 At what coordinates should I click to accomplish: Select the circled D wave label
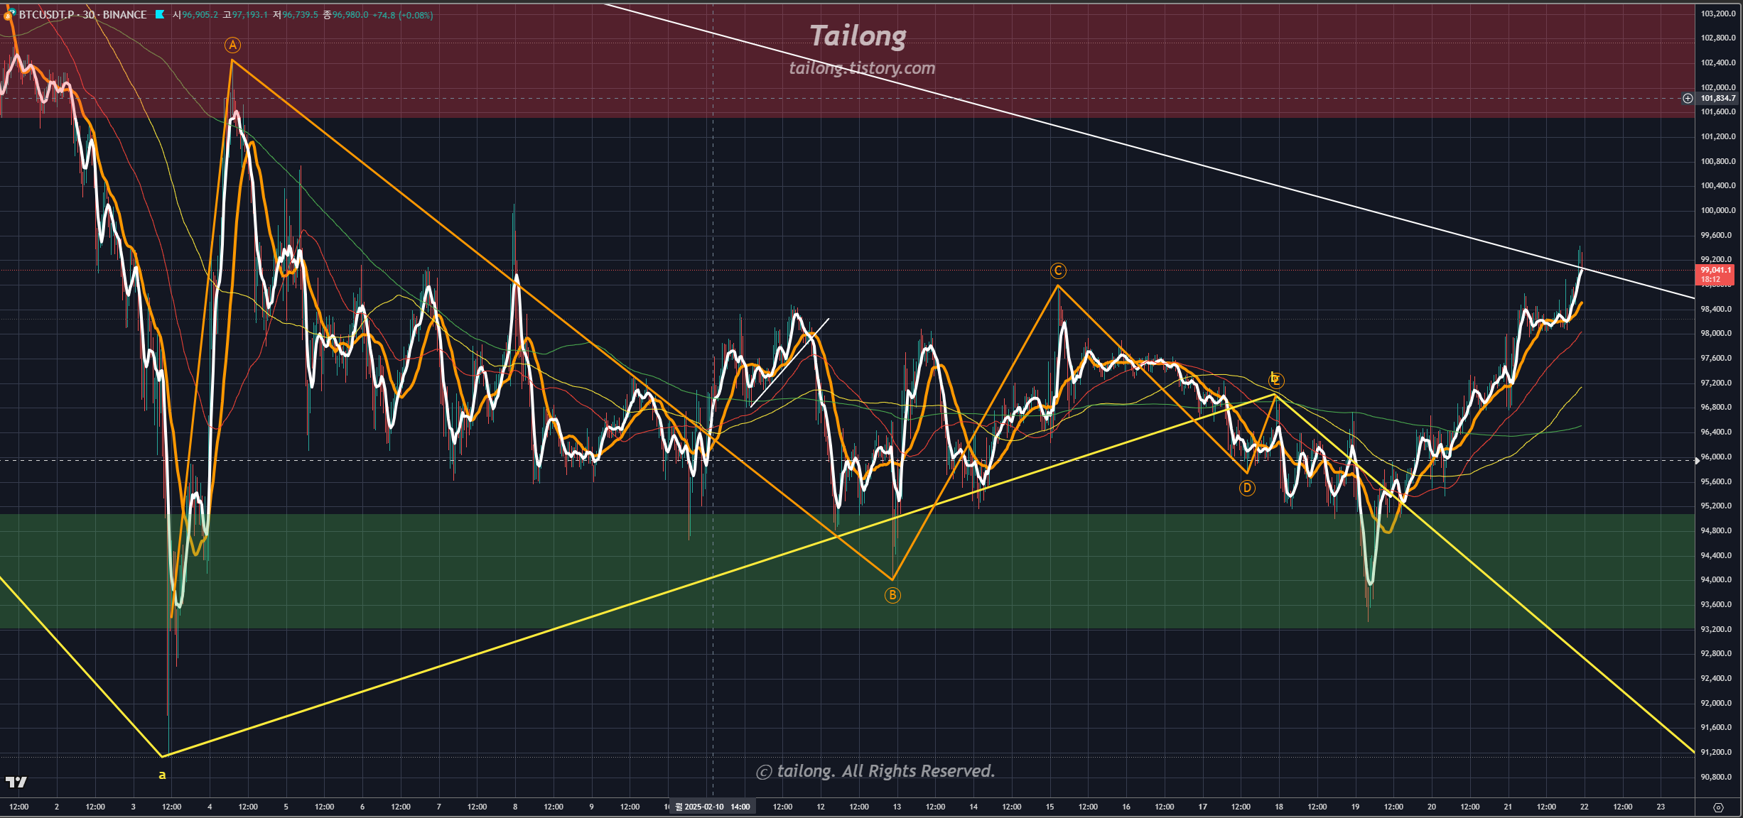point(1247,488)
